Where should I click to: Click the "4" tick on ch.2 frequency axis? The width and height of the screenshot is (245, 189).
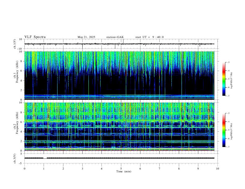pos(22,132)
